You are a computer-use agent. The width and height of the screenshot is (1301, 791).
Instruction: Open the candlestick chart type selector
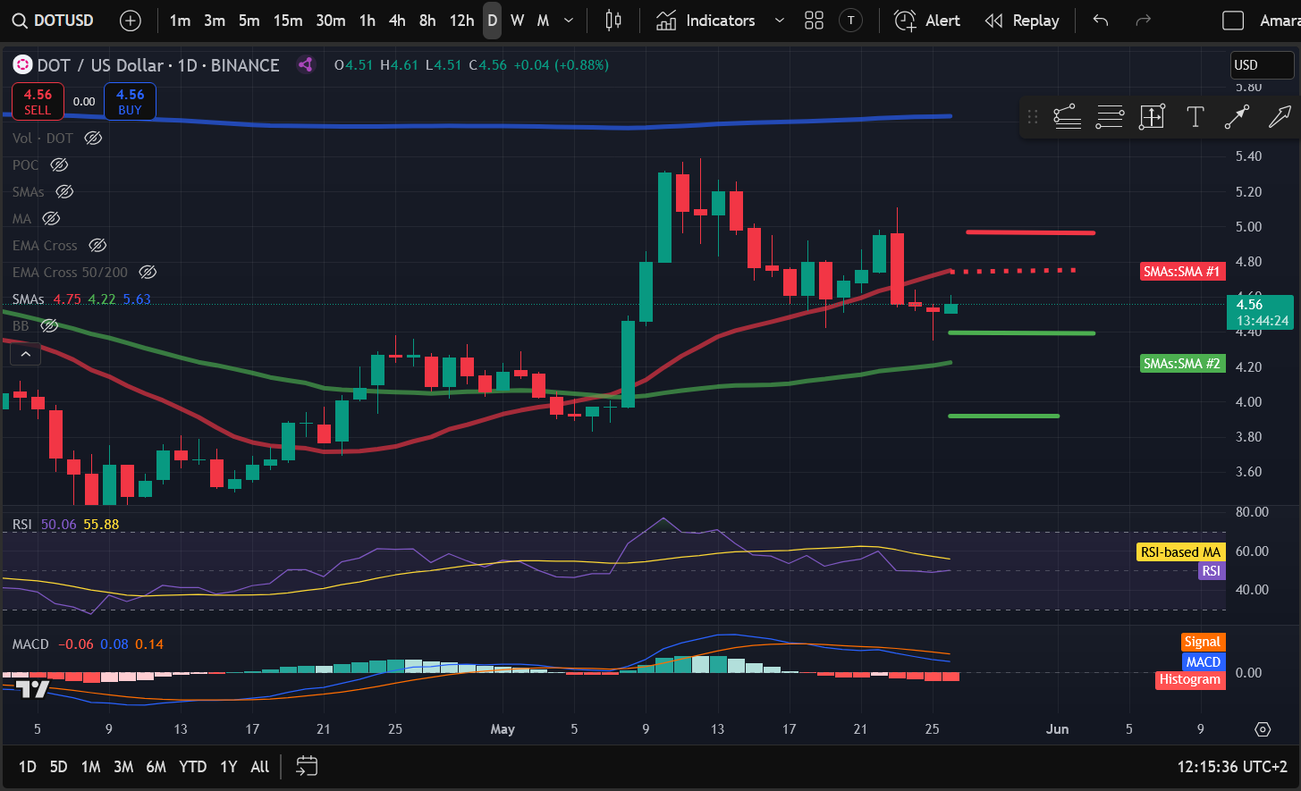[x=612, y=21]
